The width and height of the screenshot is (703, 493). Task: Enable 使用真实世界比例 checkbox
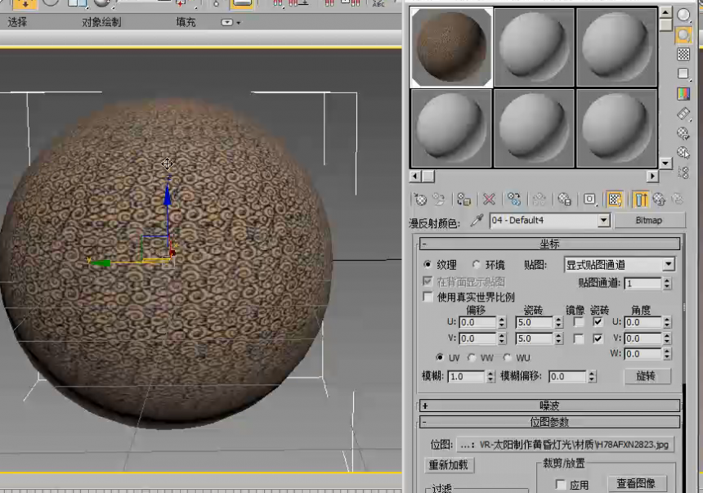428,297
